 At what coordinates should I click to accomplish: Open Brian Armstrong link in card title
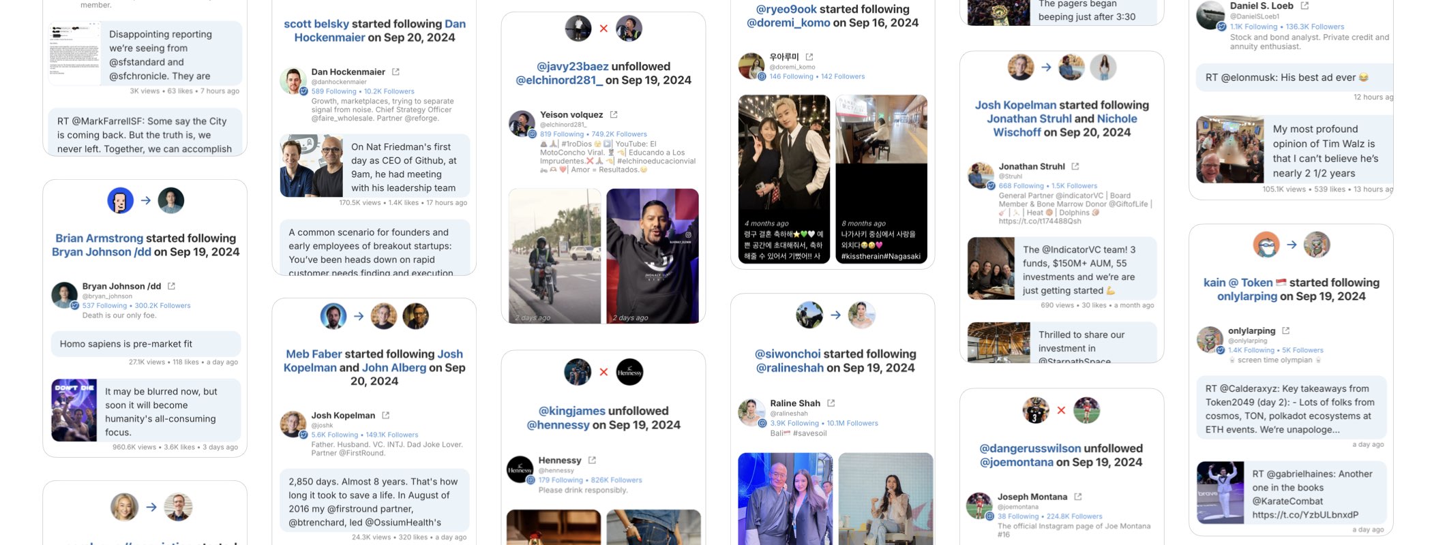[100, 238]
